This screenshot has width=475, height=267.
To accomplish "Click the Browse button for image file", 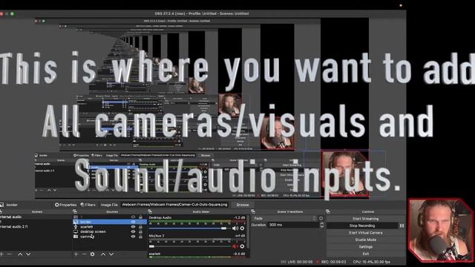I will click(243, 205).
